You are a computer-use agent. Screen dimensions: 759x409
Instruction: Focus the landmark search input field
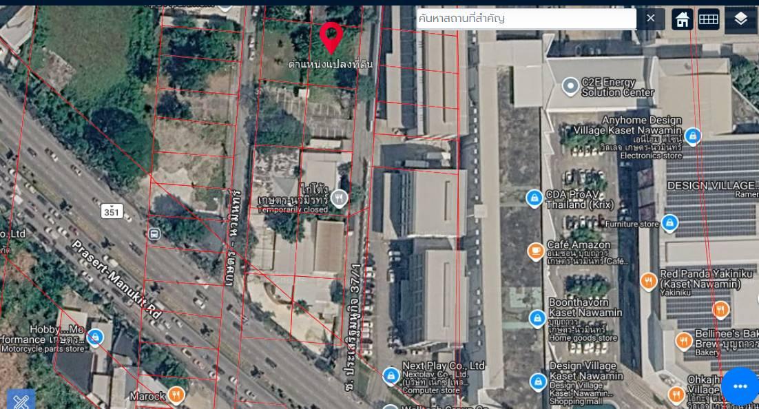(526, 19)
